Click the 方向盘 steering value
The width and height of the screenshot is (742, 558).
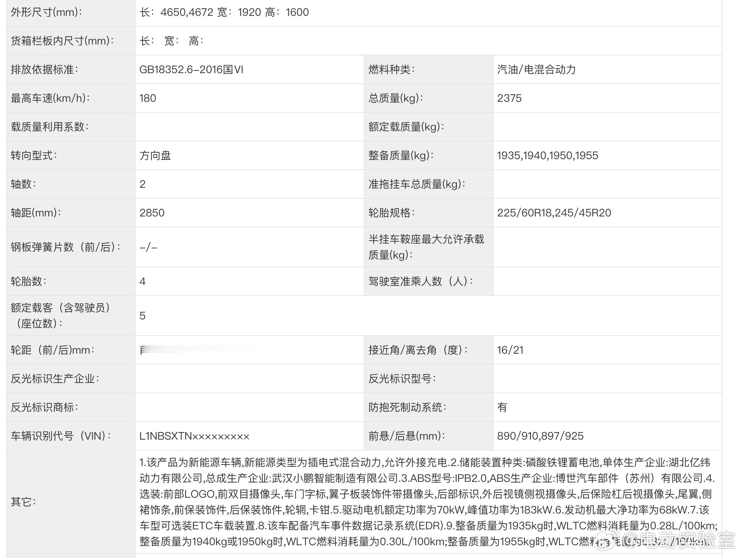[x=155, y=155]
